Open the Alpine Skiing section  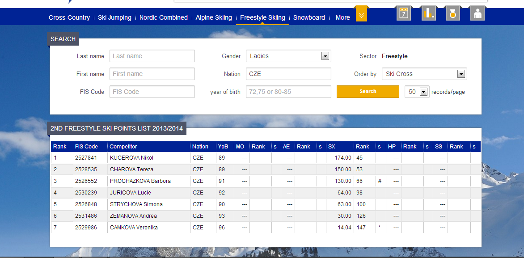[214, 17]
